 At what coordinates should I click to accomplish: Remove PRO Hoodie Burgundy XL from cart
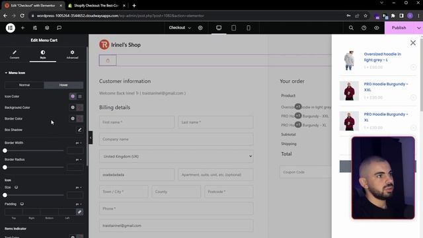413,128
